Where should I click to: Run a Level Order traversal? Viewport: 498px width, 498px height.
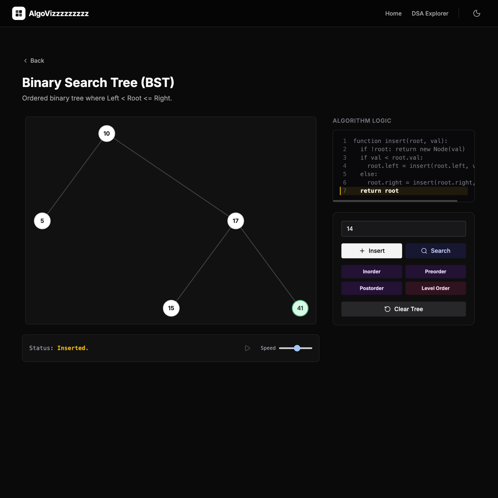(436, 288)
